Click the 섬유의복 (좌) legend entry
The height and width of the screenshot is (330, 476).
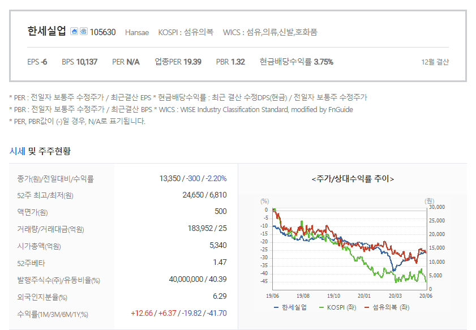pyautogui.click(x=387, y=307)
